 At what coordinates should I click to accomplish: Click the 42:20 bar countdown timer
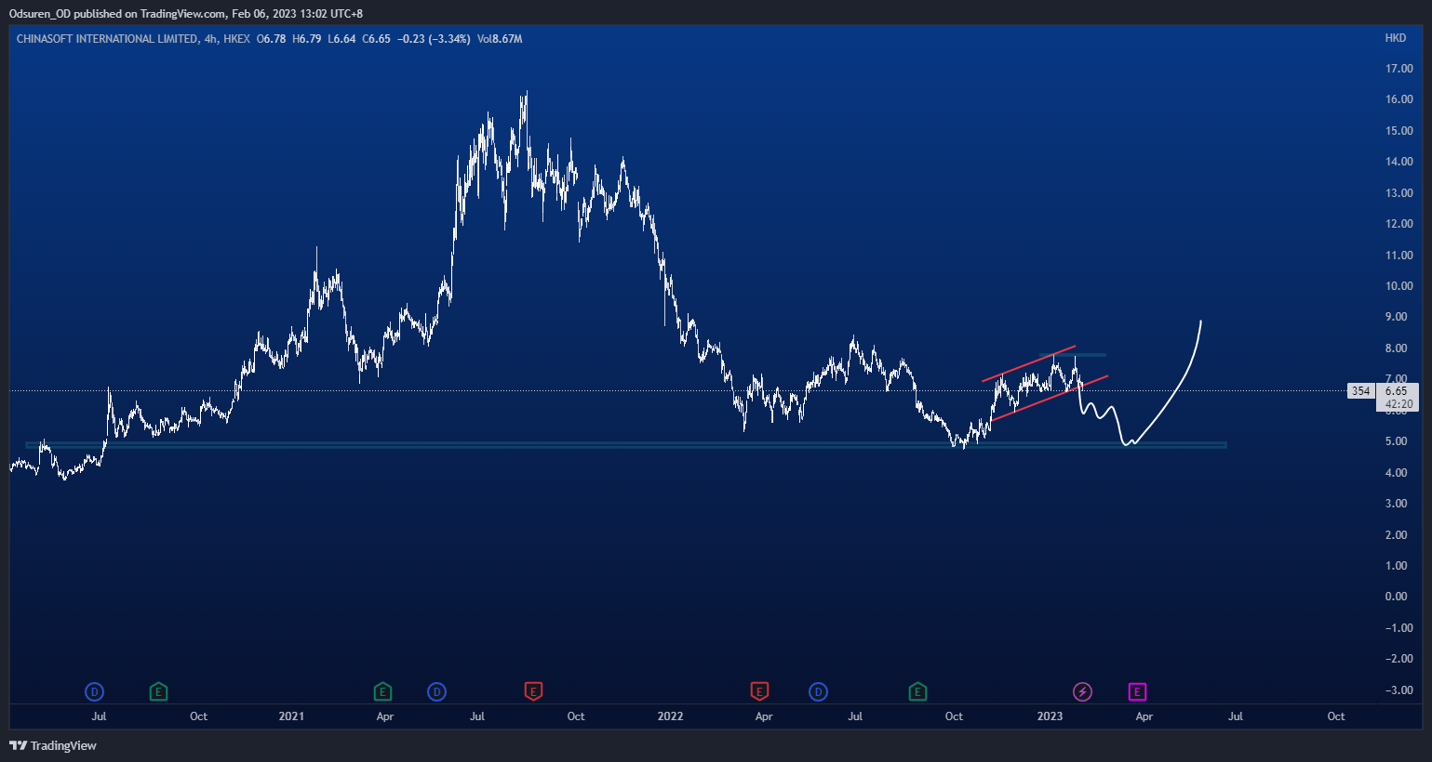pyautogui.click(x=1399, y=404)
